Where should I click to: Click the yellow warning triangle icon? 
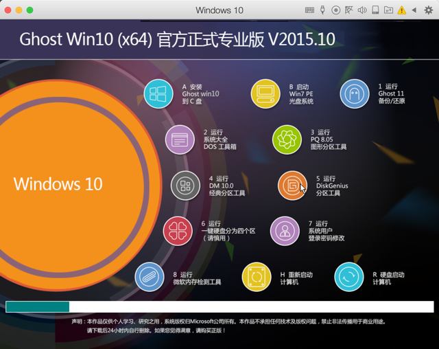point(402,10)
